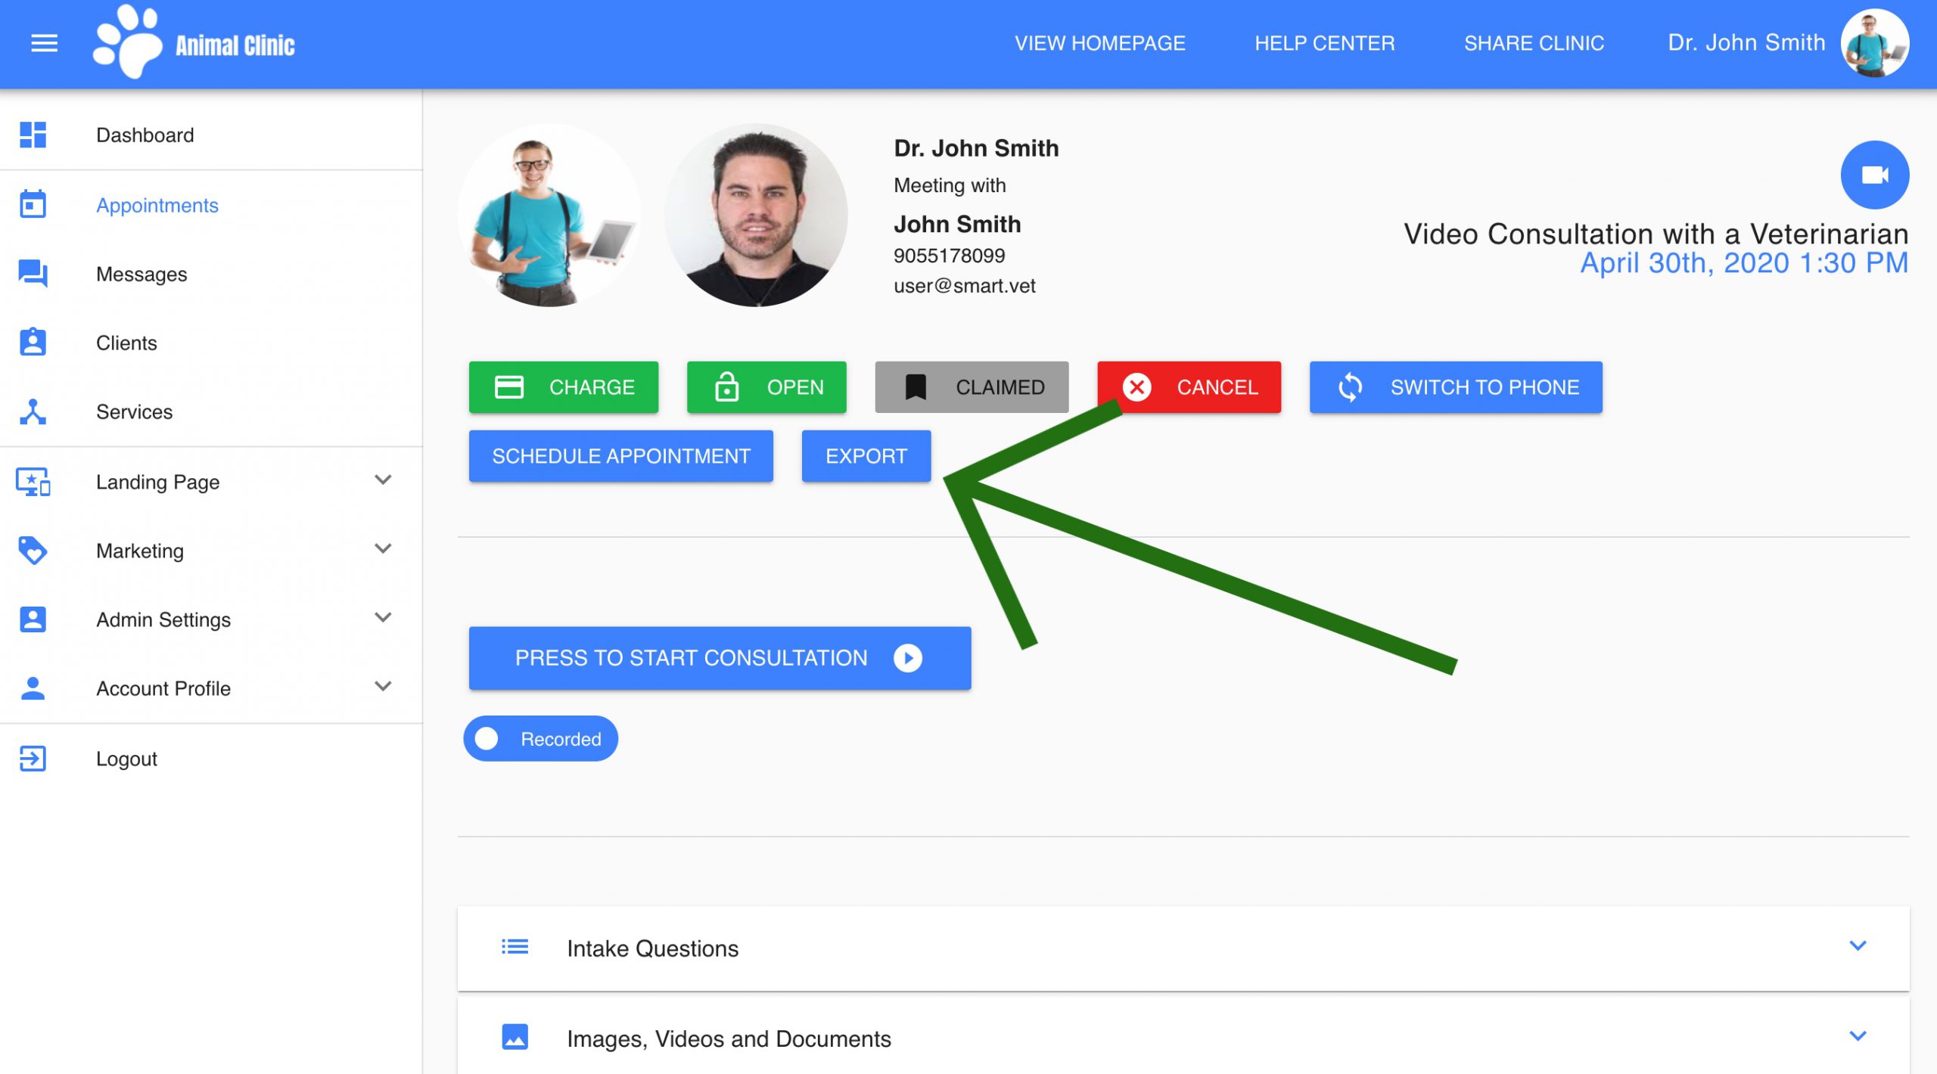This screenshot has height=1074, width=1937.
Task: Select Logout in the sidebar
Action: click(211, 758)
